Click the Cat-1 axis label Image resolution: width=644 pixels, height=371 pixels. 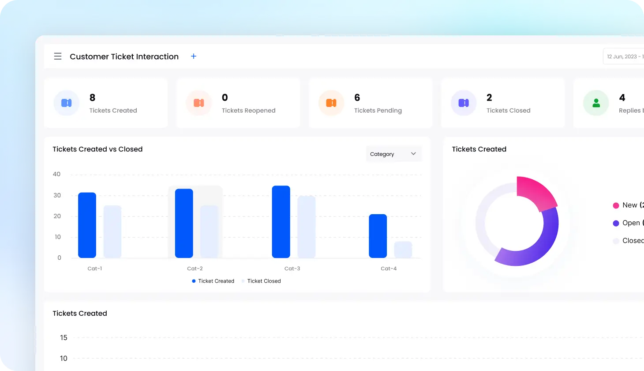pyautogui.click(x=95, y=269)
